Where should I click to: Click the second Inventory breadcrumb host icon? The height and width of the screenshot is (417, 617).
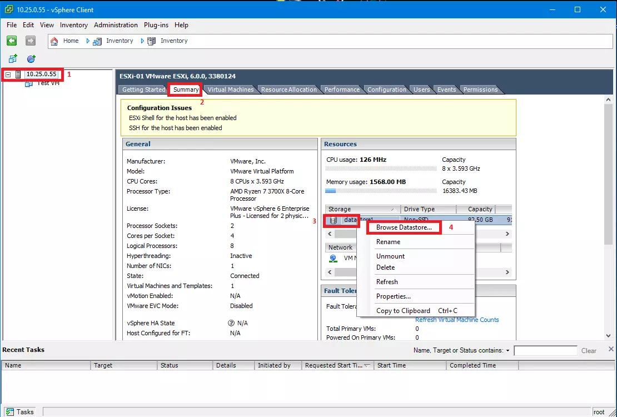click(152, 41)
